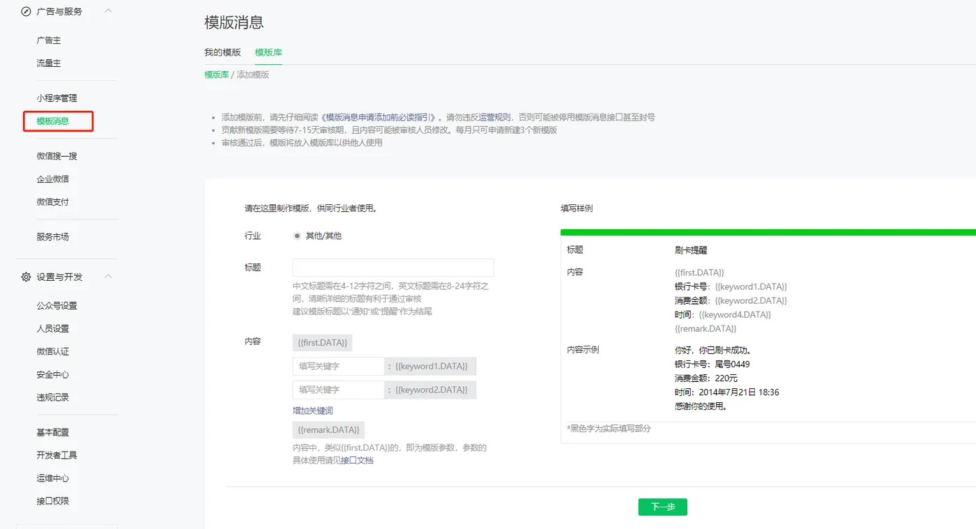Screen dimensions: 976x529
Task: Select the 其他/其他 industry radio button
Action: pos(297,236)
